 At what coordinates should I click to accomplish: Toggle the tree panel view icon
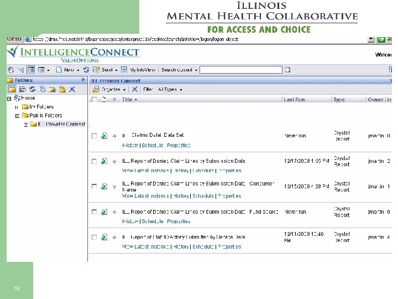[31, 70]
